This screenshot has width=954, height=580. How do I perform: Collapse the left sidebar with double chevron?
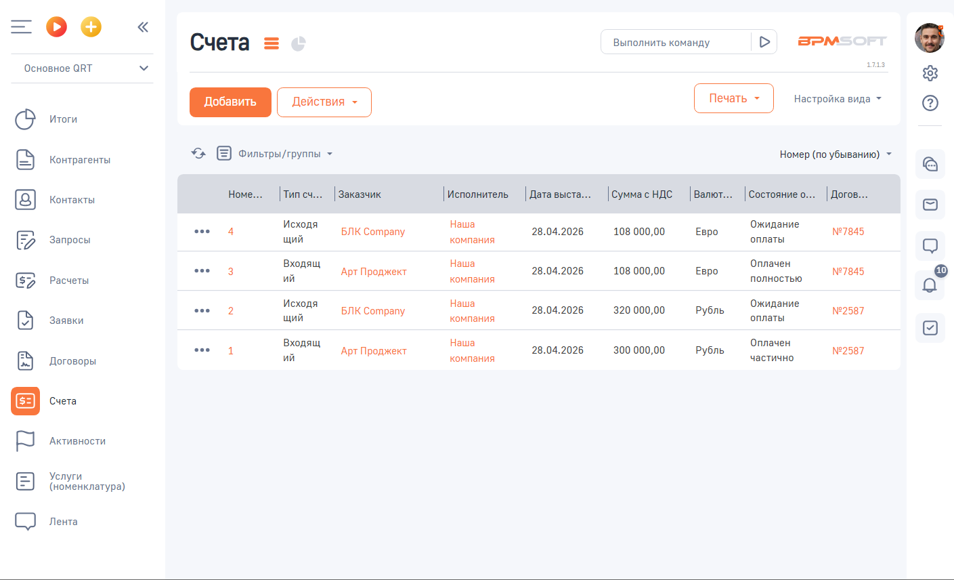click(143, 27)
